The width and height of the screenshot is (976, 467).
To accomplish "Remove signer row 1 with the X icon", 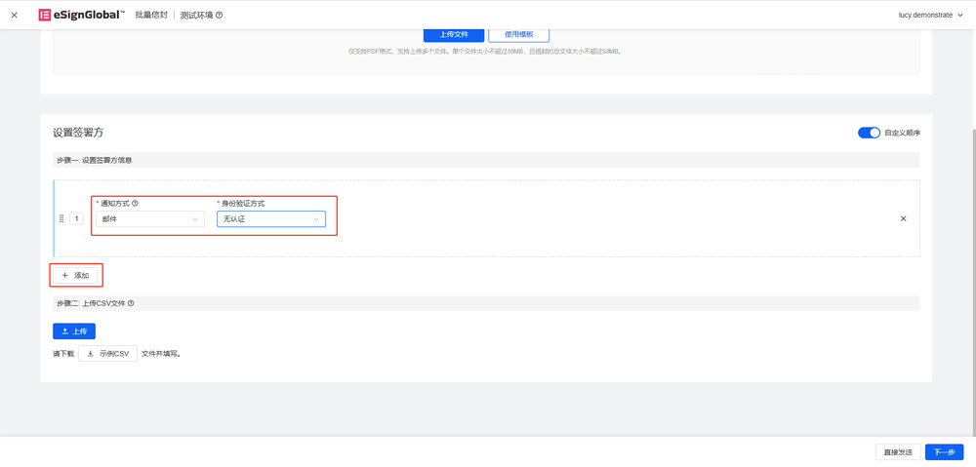I will coord(903,218).
